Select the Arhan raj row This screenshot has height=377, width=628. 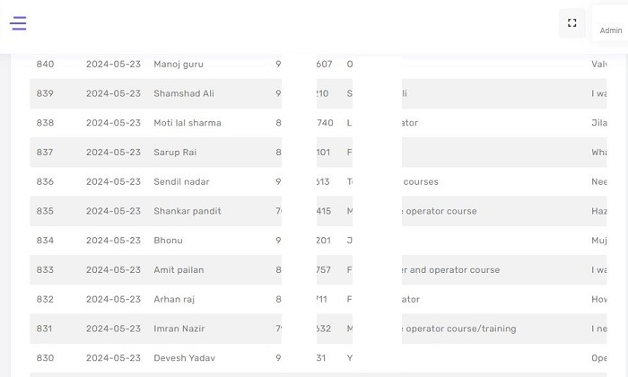(174, 300)
